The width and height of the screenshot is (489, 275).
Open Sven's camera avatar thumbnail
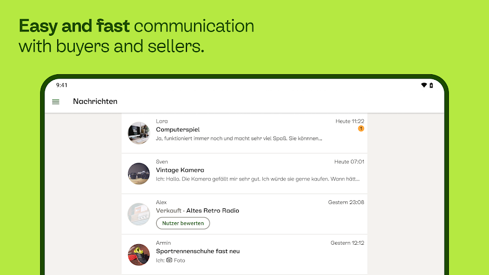coord(139,173)
